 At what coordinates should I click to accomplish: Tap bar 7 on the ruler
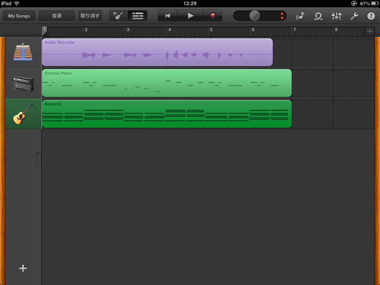click(295, 30)
